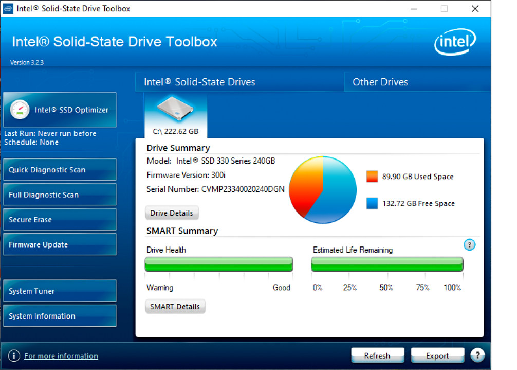The image size is (517, 370).
Task: Click the Intel logo in header
Action: 455,42
